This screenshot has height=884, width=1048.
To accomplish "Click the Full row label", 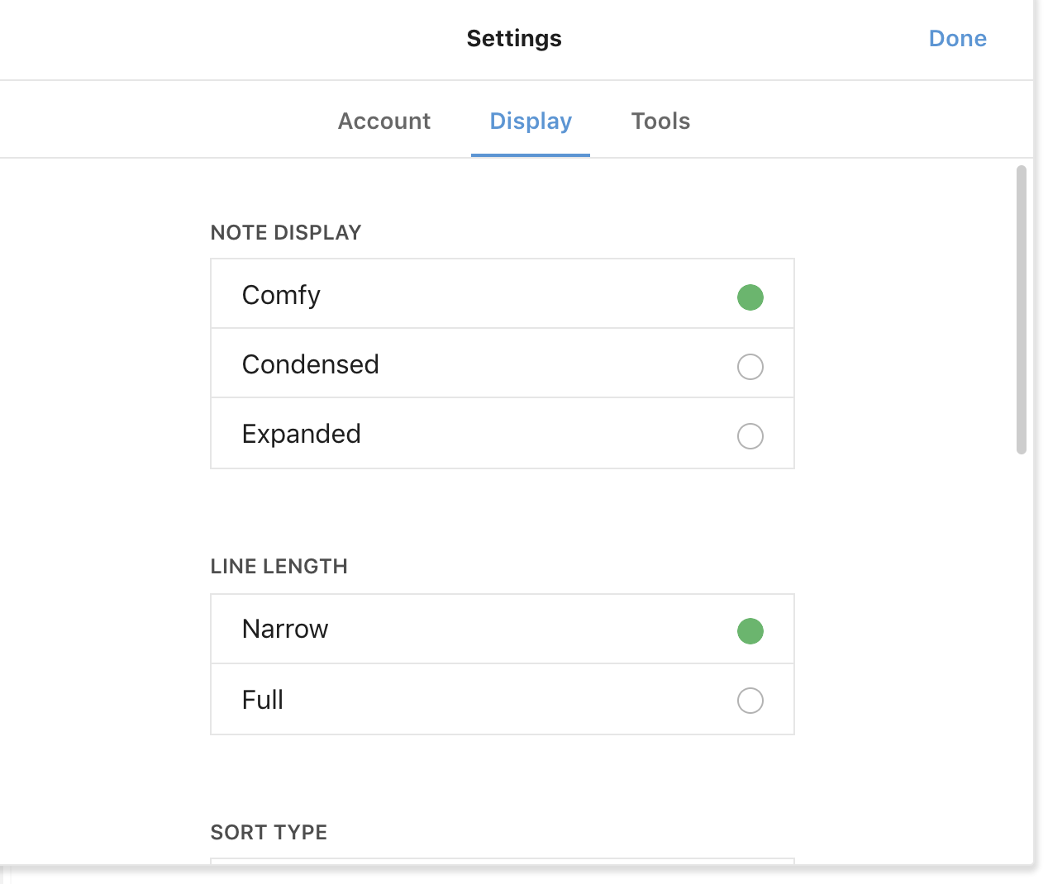I will coord(262,700).
